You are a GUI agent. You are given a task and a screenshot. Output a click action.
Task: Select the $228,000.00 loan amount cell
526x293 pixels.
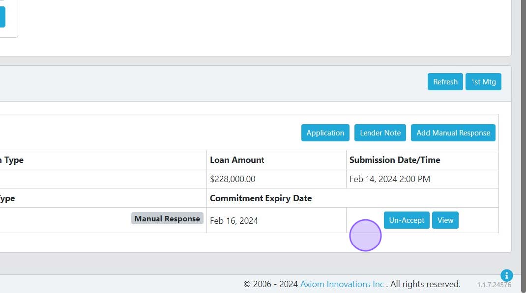233,179
